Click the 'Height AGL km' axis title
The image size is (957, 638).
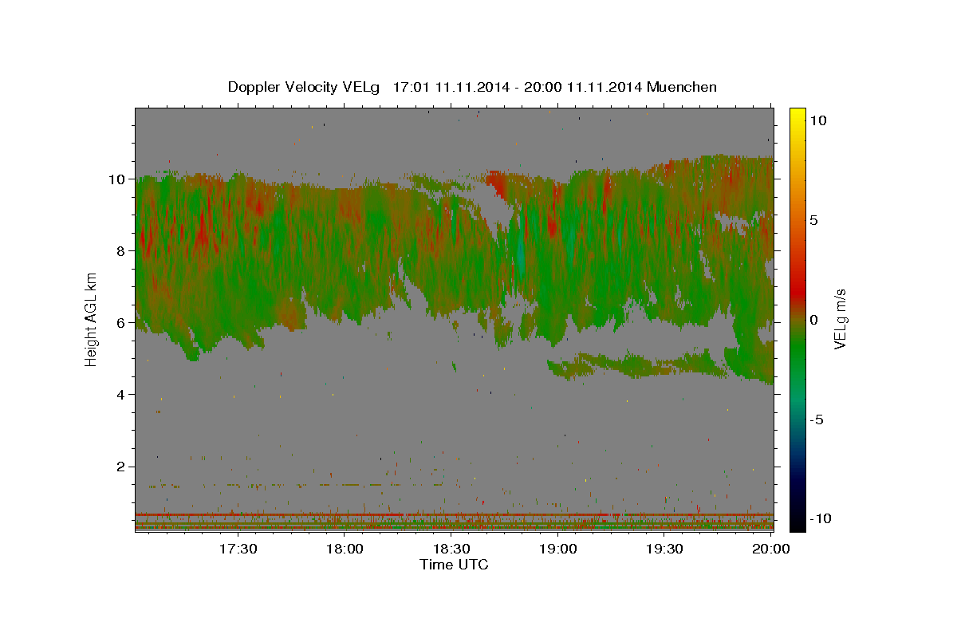[x=91, y=320]
